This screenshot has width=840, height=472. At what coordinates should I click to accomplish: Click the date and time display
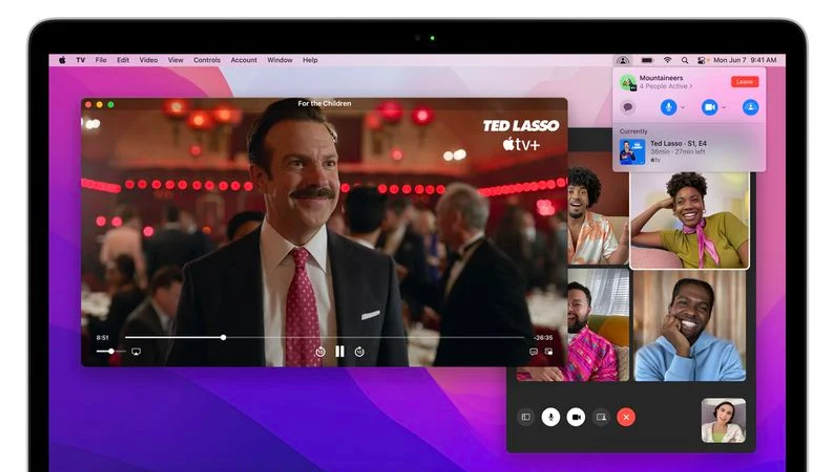744,60
